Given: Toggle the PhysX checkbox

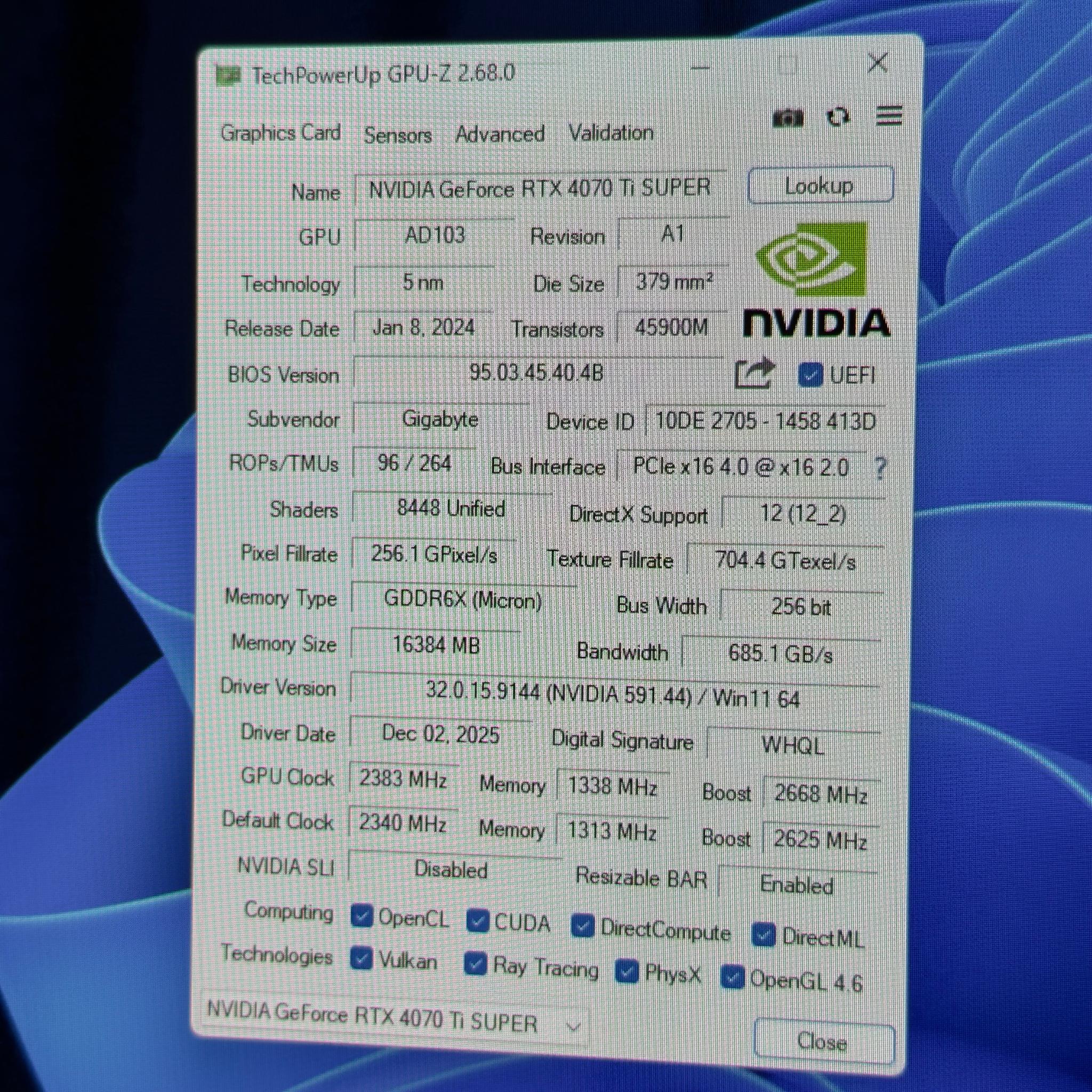Looking at the screenshot, I should 627,971.
